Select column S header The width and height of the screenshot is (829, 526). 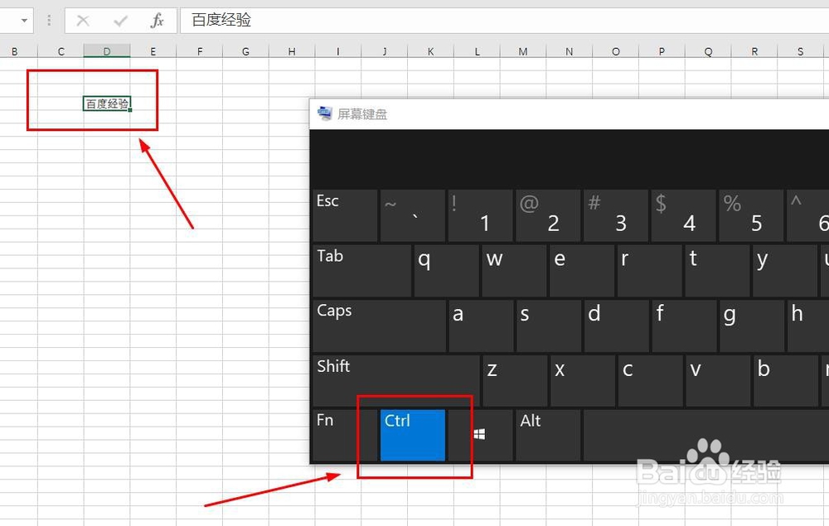[801, 51]
